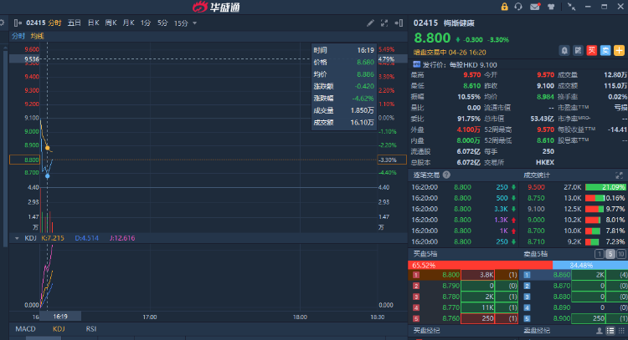Click the red buy (买) button
The width and height of the screenshot is (628, 340).
coord(591,51)
